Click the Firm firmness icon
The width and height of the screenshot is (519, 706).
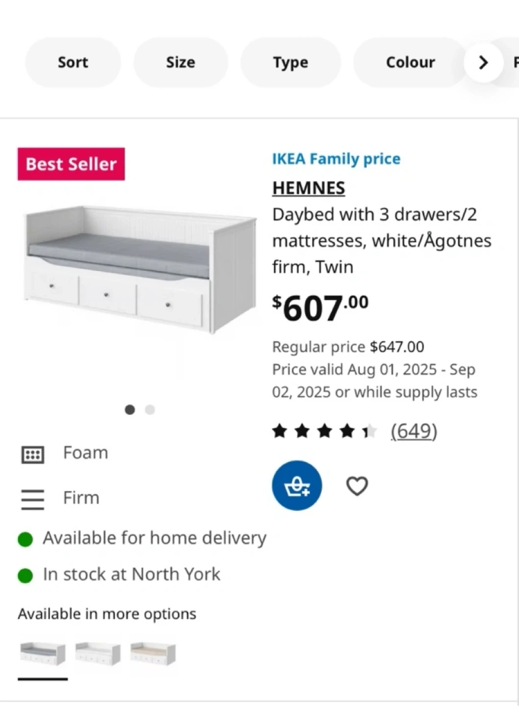point(33,499)
